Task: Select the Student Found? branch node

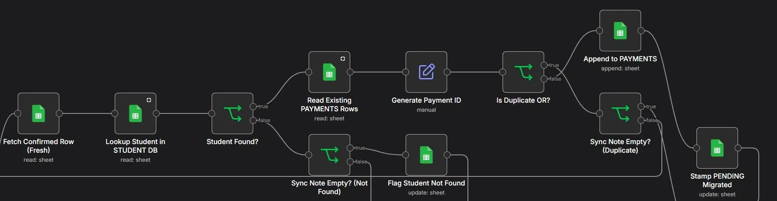Action: (232, 113)
